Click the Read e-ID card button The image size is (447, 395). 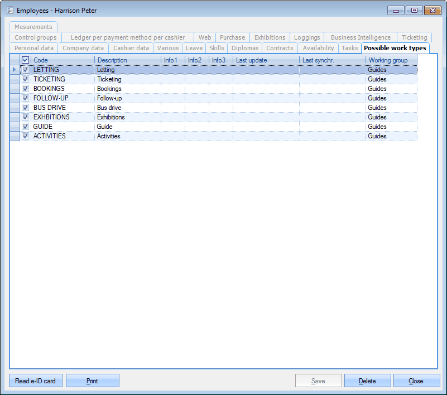pyautogui.click(x=35, y=380)
